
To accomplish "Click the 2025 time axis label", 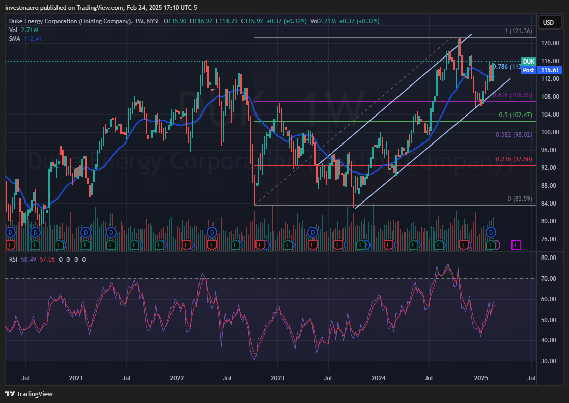I will pos(481,378).
